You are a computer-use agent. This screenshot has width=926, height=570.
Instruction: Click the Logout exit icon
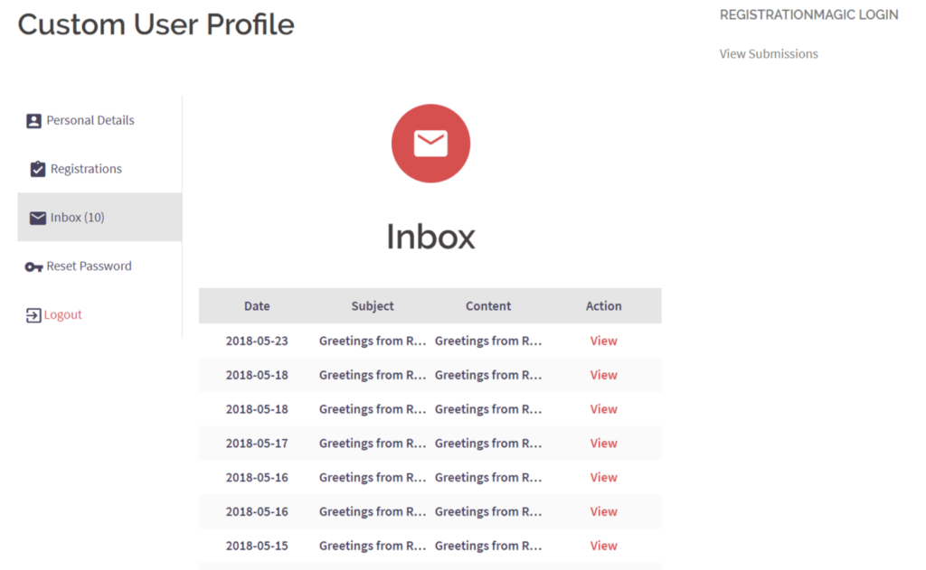[x=32, y=314]
